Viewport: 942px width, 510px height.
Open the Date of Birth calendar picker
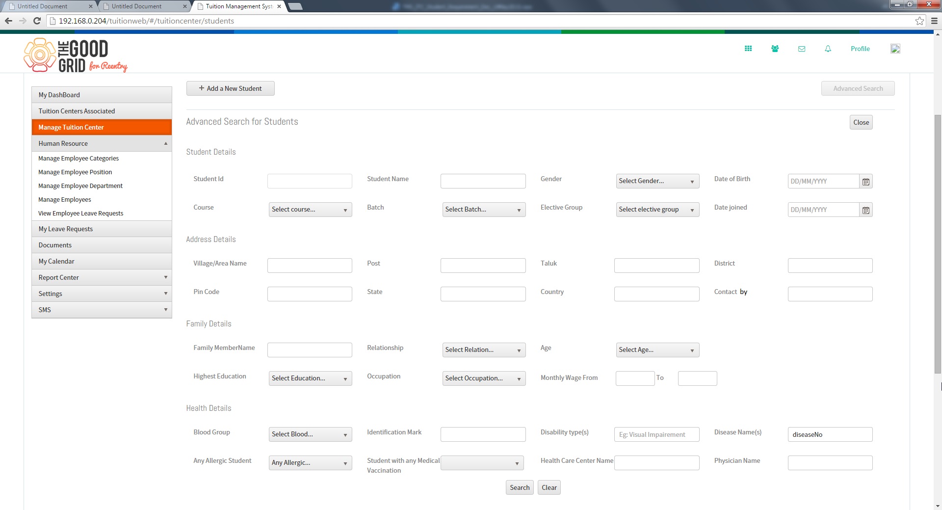[866, 182]
